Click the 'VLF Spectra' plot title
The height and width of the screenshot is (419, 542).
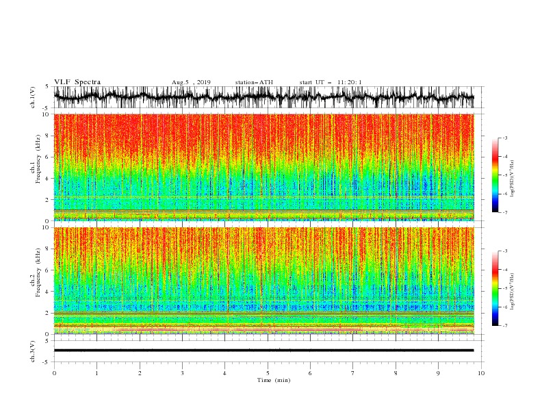pyautogui.click(x=77, y=82)
